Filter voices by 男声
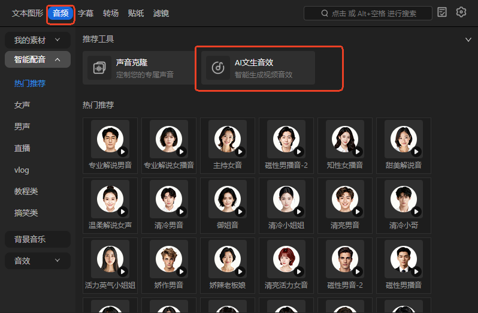The width and height of the screenshot is (478, 313). (x=22, y=127)
